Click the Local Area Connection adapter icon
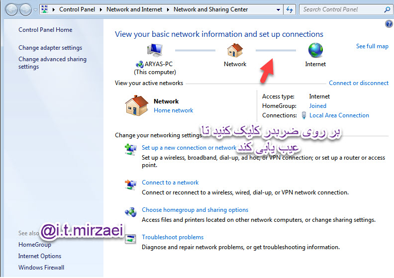 click(304, 115)
